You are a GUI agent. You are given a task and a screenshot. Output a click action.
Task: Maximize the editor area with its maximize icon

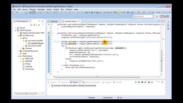point(162,21)
